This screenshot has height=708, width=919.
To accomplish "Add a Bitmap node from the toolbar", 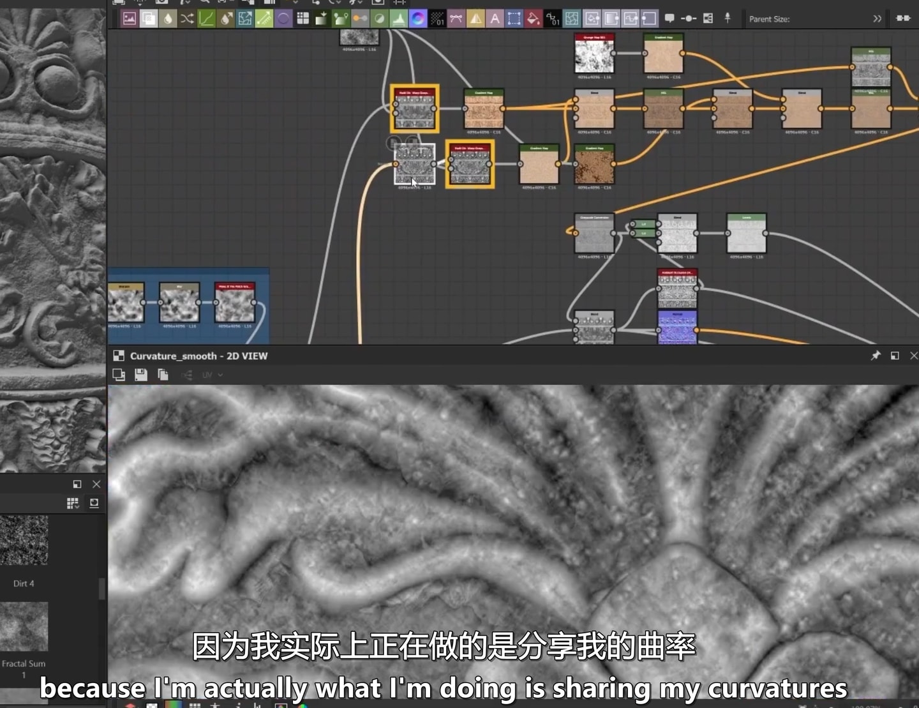I will [129, 19].
